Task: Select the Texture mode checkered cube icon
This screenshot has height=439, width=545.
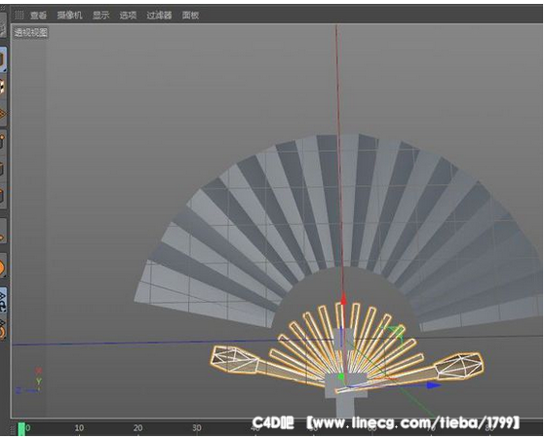Action: [2, 86]
